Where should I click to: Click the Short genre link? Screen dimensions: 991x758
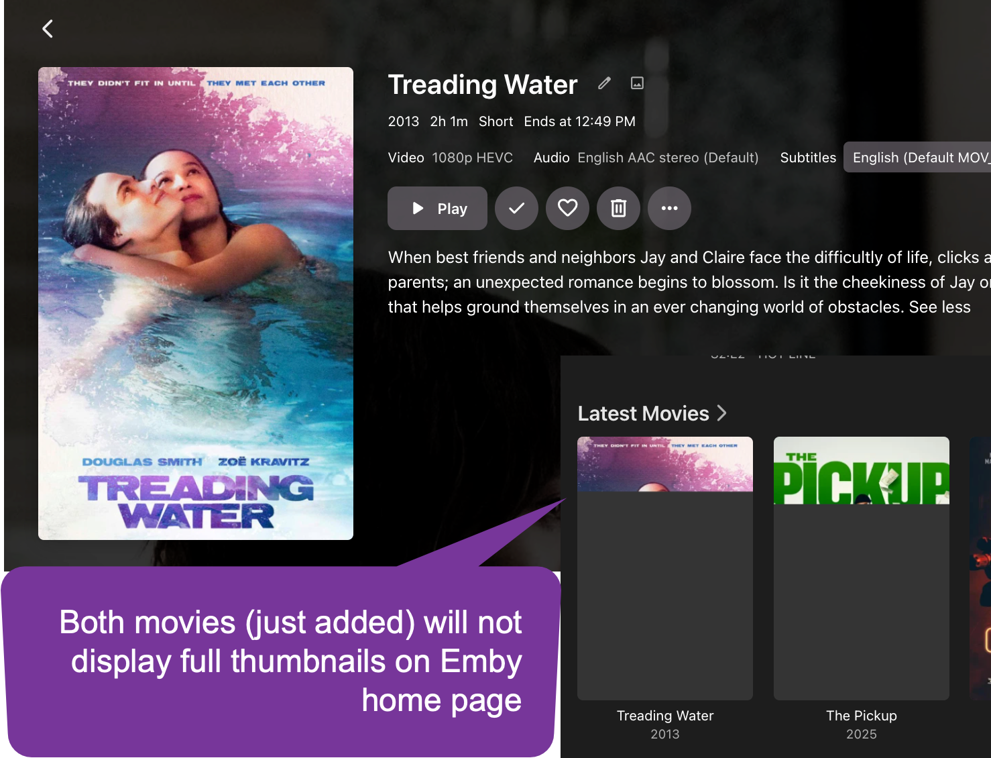[x=495, y=121]
